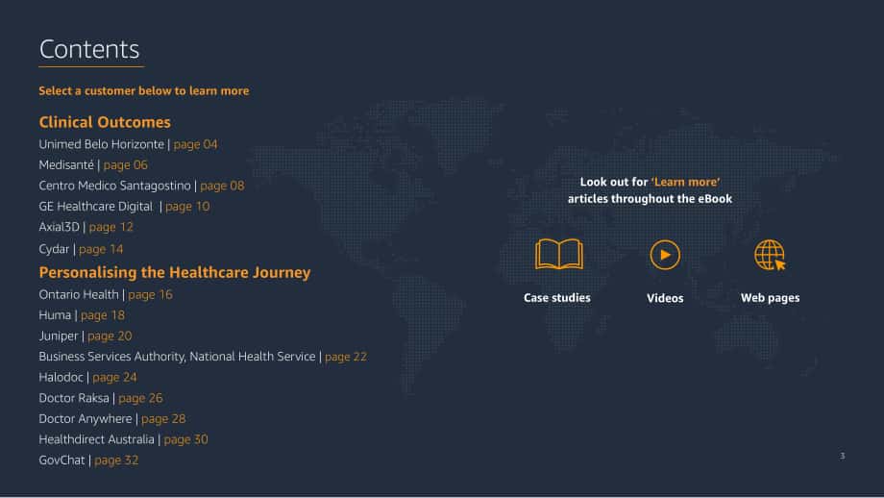Open Medisanté page 06 link

(x=93, y=165)
